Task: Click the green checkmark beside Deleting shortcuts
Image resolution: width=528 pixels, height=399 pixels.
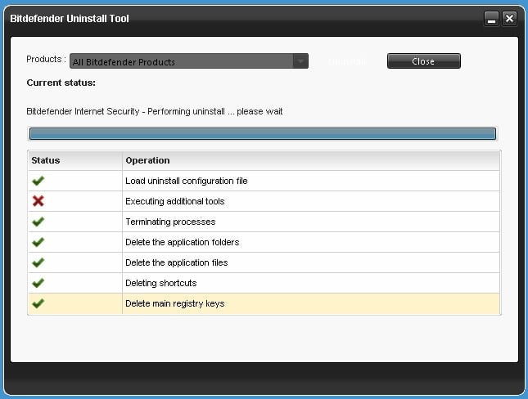Action: [38, 283]
